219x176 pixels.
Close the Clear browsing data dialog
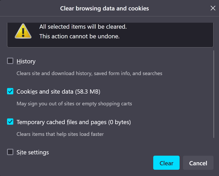tap(213, 8)
